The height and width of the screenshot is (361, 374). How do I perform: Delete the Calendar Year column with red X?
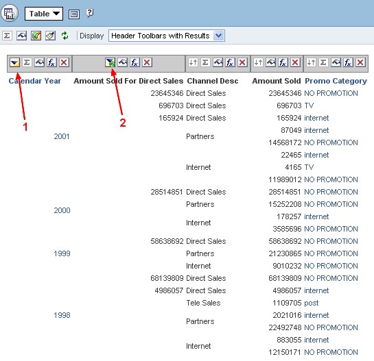[x=64, y=62]
